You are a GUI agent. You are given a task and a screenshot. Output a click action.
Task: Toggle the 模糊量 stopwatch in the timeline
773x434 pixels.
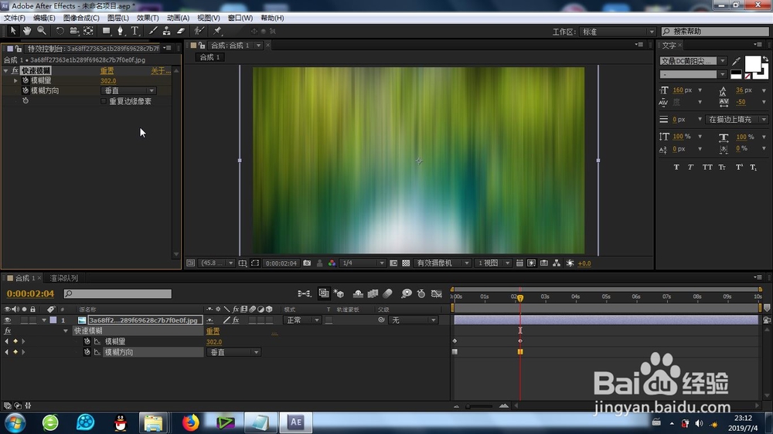pos(87,341)
